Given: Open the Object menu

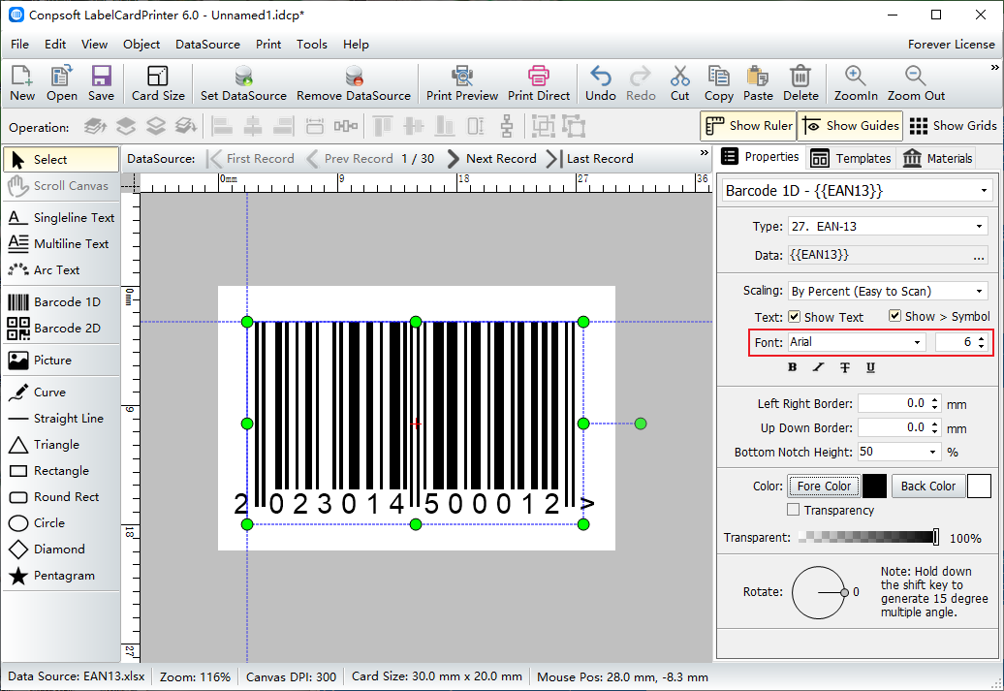Looking at the screenshot, I should pyautogui.click(x=141, y=45).
